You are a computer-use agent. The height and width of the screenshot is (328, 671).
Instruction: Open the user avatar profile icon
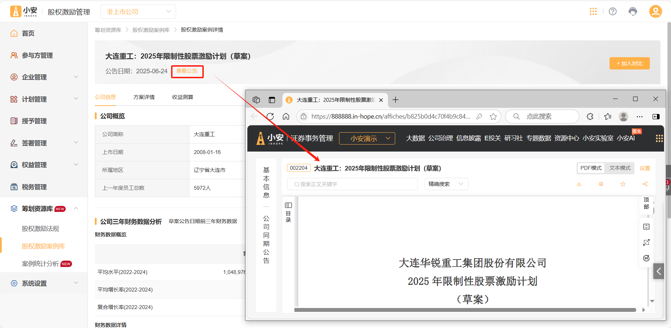[x=655, y=11]
